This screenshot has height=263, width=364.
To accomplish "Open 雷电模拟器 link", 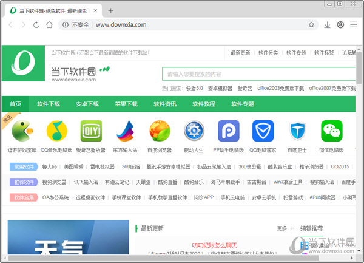I will pos(103,167).
